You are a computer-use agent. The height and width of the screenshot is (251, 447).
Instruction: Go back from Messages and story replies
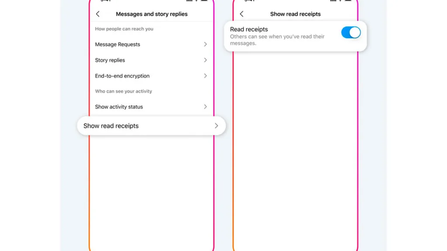tap(98, 14)
